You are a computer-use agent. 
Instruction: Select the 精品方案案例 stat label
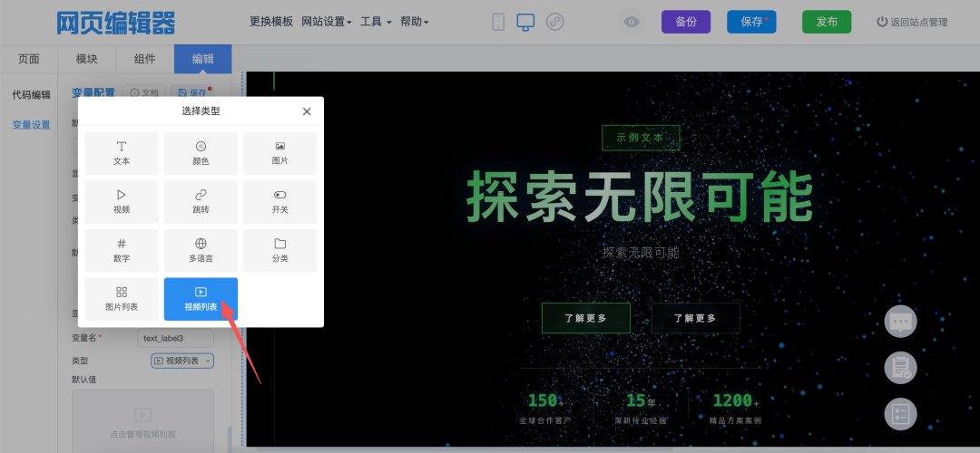736,420
